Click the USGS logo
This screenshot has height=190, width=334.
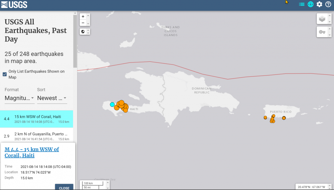click(x=14, y=5)
